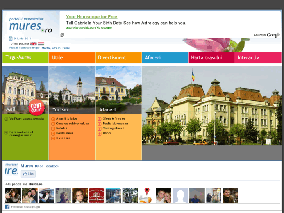Open the red restaurant logo fan thumbnail
This screenshot has height=213, width=284.
(x=97, y=196)
